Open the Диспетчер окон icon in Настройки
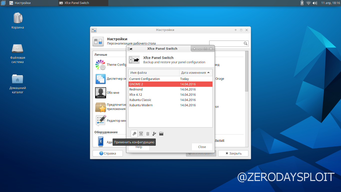The width and height of the screenshot is (341, 192). click(100, 79)
